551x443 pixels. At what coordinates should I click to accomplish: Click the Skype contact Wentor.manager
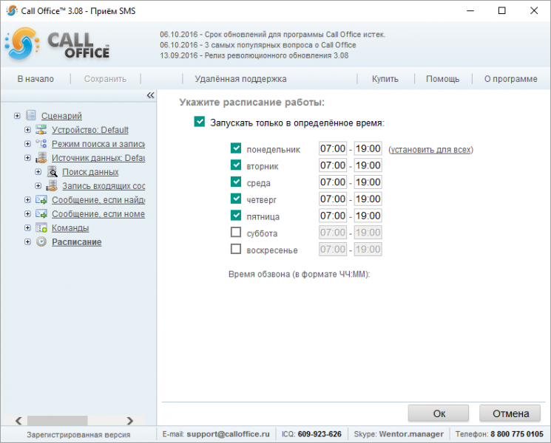tap(411, 434)
